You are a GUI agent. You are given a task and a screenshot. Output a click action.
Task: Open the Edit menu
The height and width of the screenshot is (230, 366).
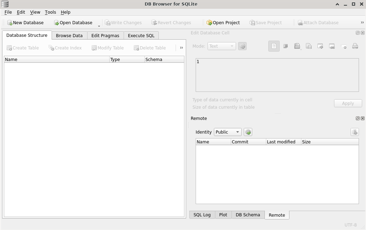pyautogui.click(x=21, y=12)
